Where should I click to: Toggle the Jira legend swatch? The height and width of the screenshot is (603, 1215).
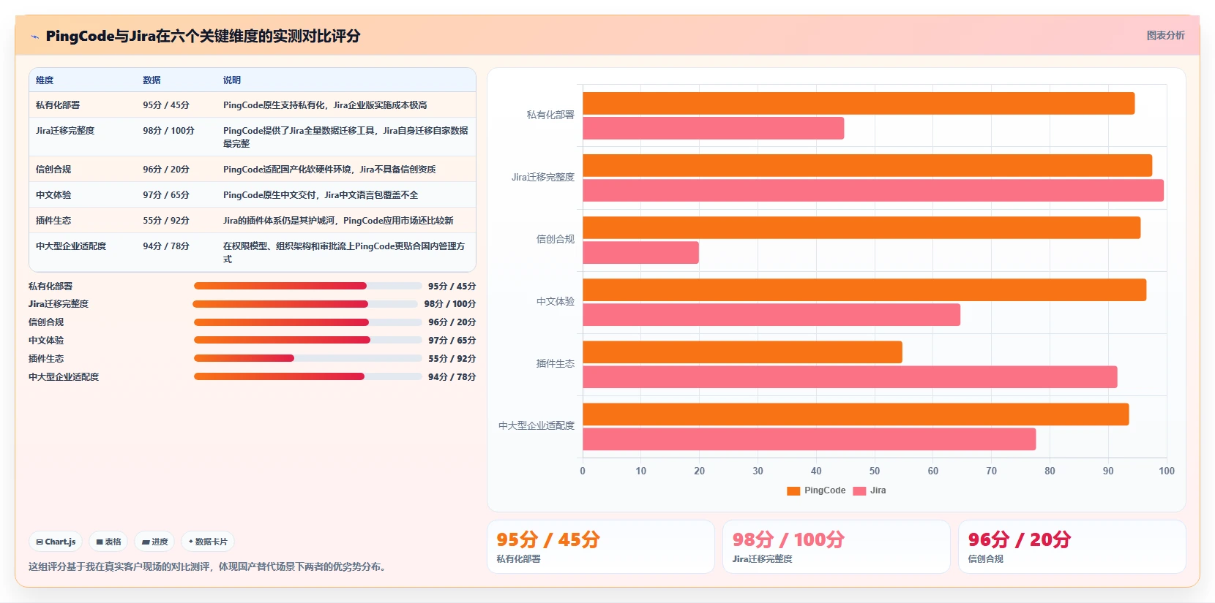pyautogui.click(x=859, y=491)
